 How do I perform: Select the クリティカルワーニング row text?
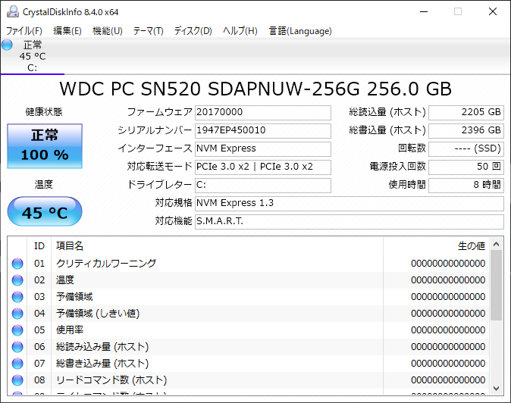coord(106,264)
